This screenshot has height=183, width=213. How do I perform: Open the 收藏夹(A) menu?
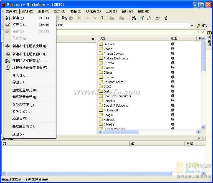point(93,11)
